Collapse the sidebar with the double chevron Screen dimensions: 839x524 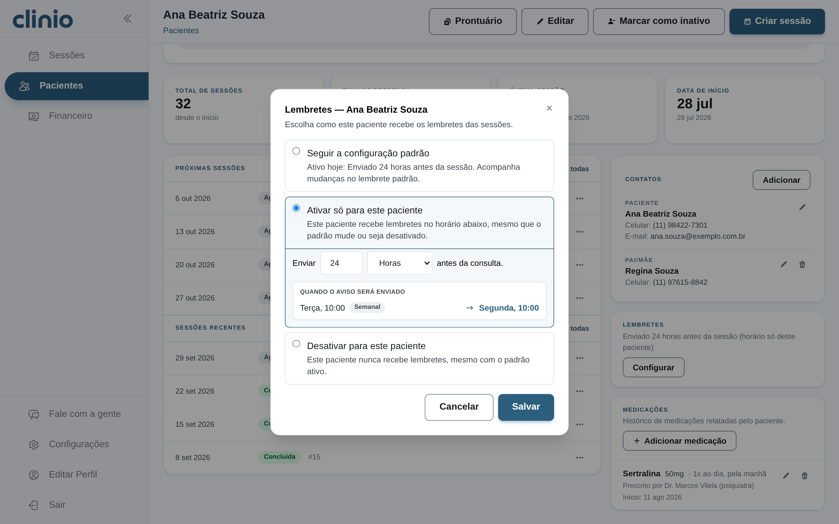pyautogui.click(x=128, y=19)
